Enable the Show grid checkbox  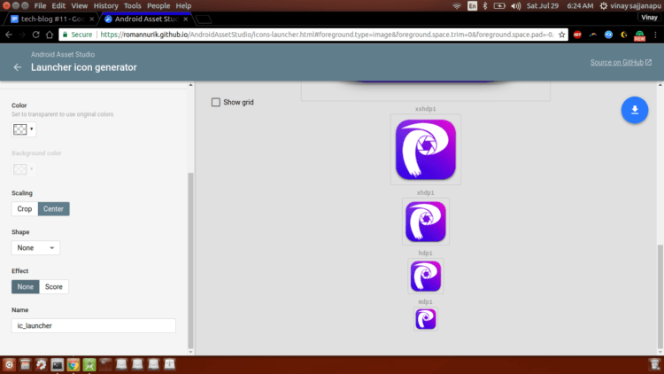pyautogui.click(x=216, y=102)
